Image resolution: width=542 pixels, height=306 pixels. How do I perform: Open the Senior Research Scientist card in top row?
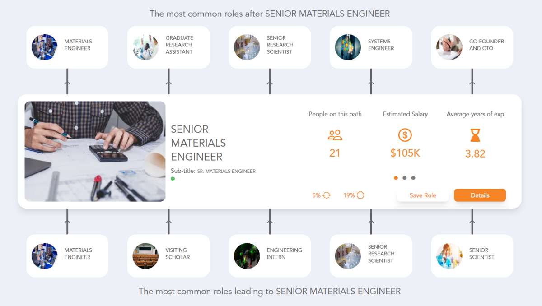pos(270,47)
